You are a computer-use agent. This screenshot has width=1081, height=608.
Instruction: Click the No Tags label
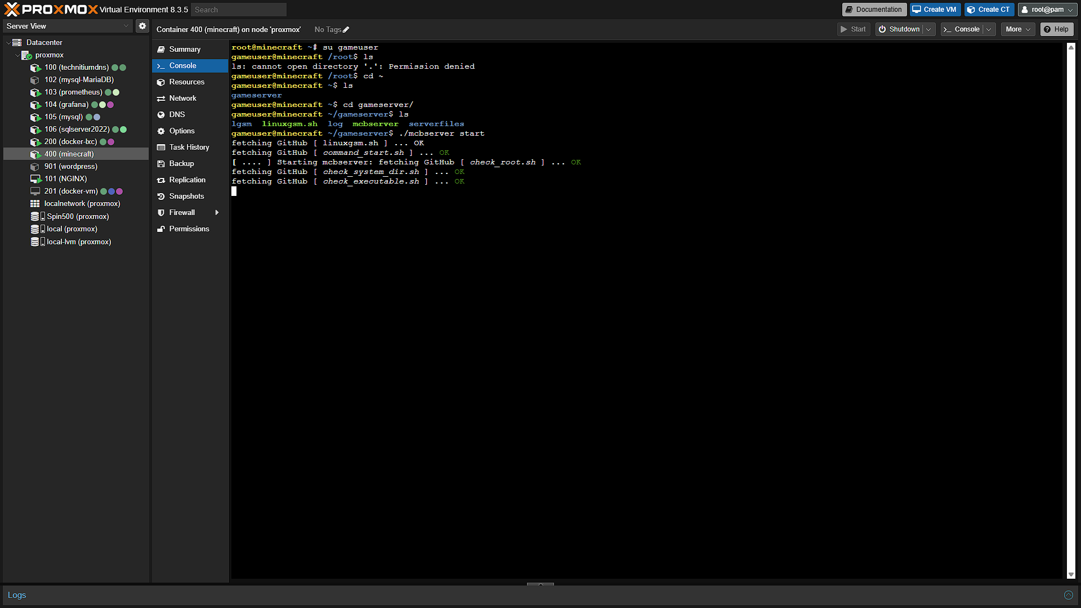tap(328, 29)
